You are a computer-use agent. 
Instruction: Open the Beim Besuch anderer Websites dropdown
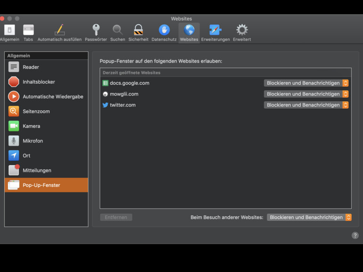click(x=309, y=217)
